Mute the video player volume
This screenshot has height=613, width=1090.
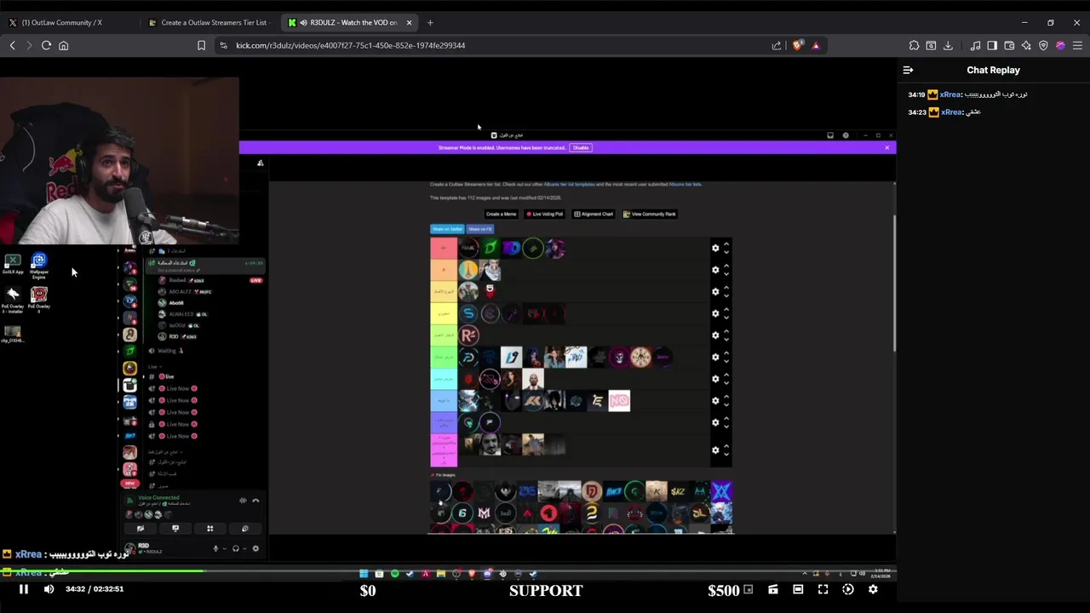click(x=49, y=589)
